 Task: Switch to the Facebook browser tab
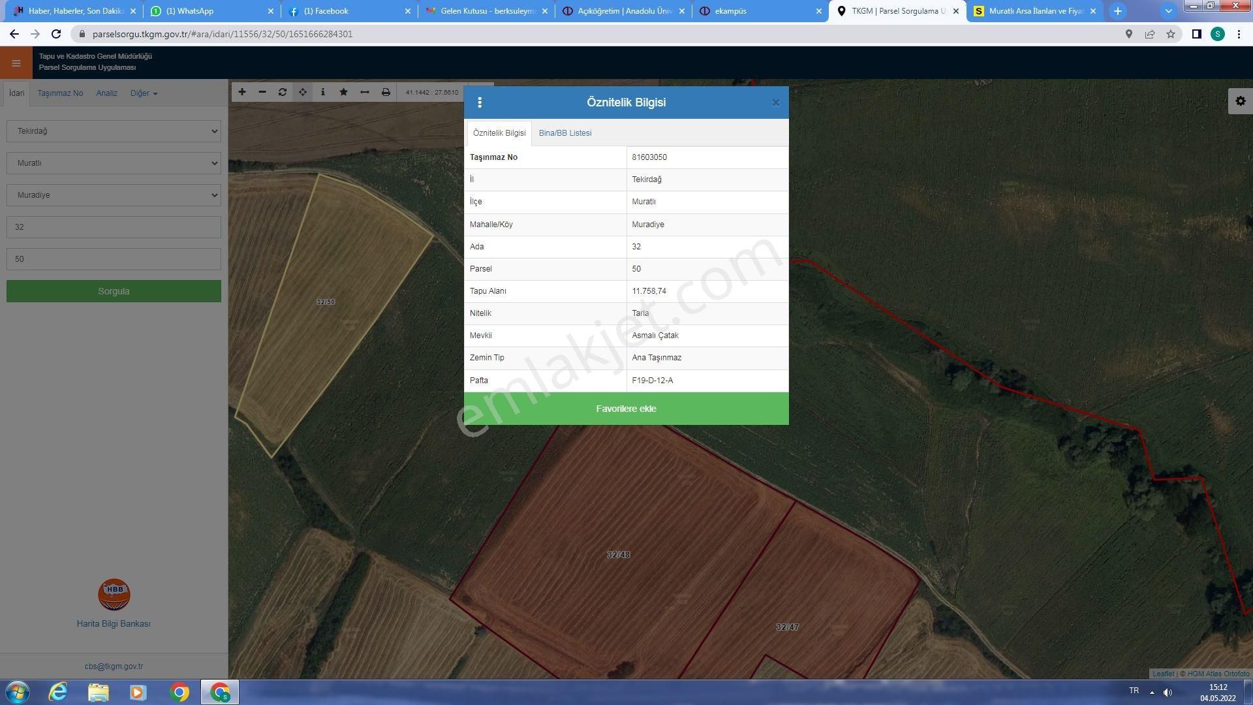click(349, 11)
